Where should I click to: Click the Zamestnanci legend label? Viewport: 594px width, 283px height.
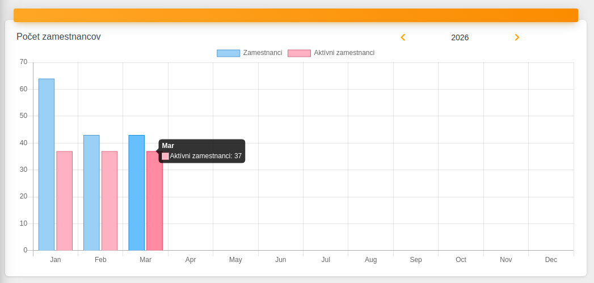click(x=263, y=53)
